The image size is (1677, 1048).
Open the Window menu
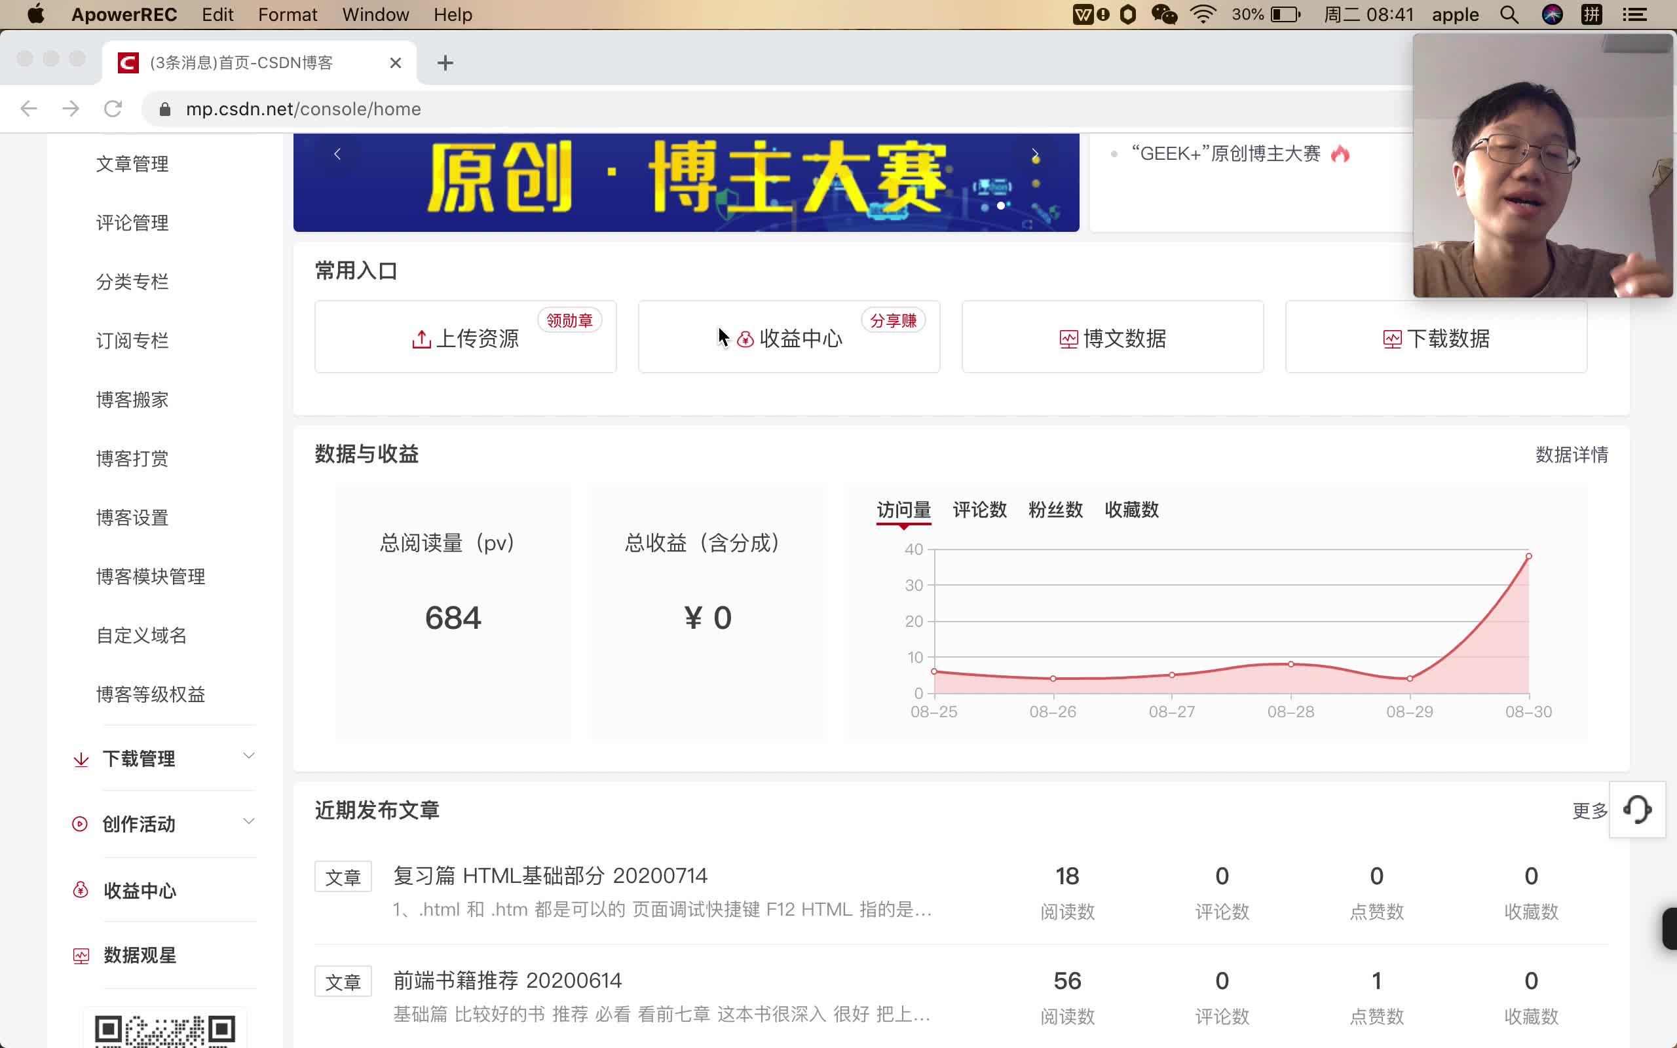point(375,14)
